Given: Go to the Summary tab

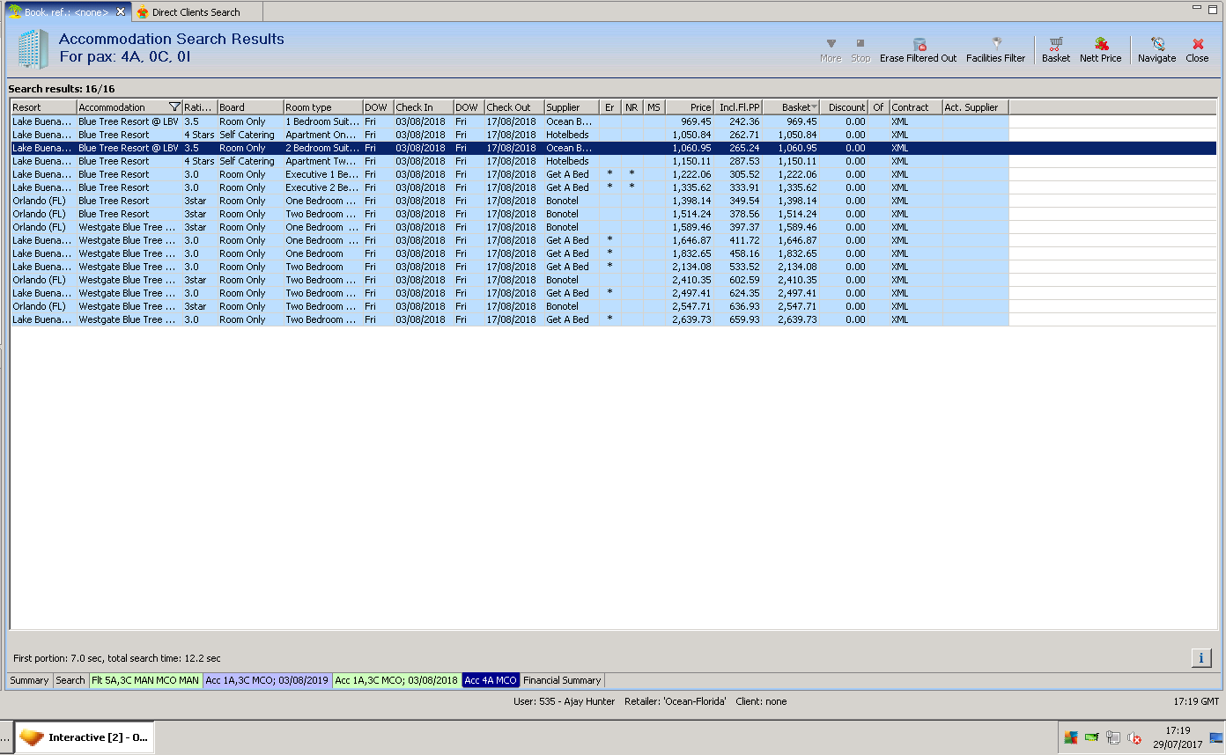Looking at the screenshot, I should coord(29,680).
